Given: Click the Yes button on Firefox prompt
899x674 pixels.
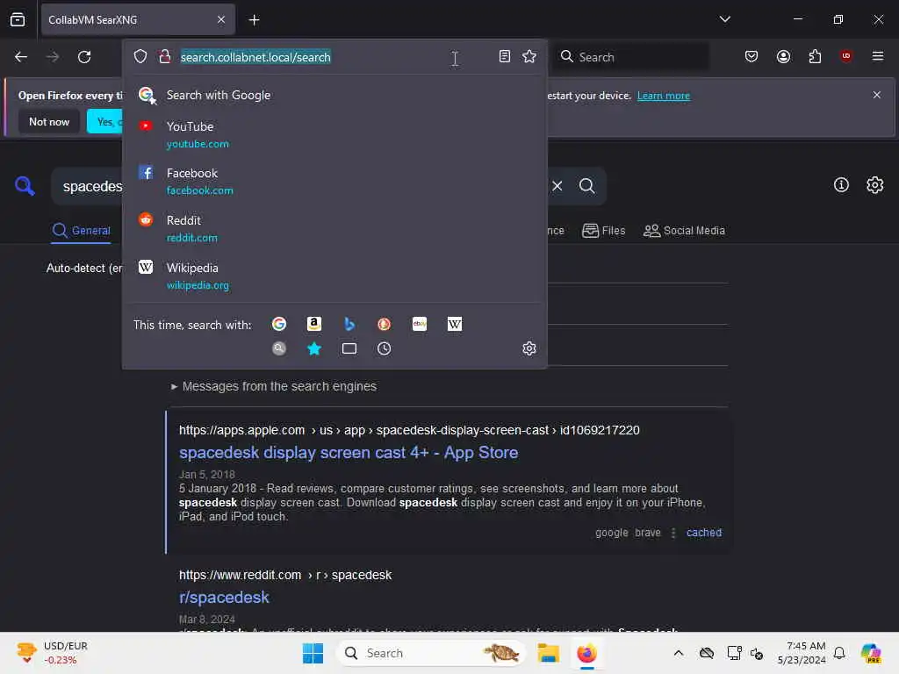Looking at the screenshot, I should coord(105,121).
